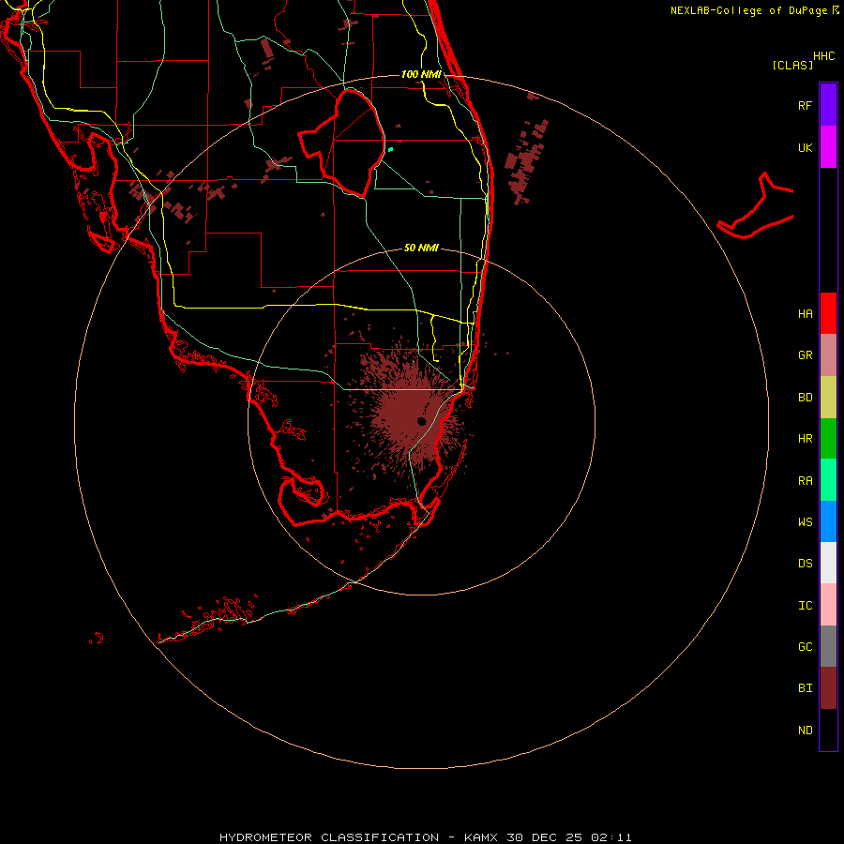Select the gray GC legend swatch
This screenshot has width=844, height=844.
pos(828,646)
